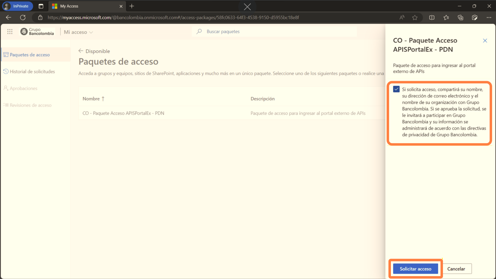Screen dimensions: 496x279
Task: Click the Revisiones de acceso list icon
Action: (6, 105)
